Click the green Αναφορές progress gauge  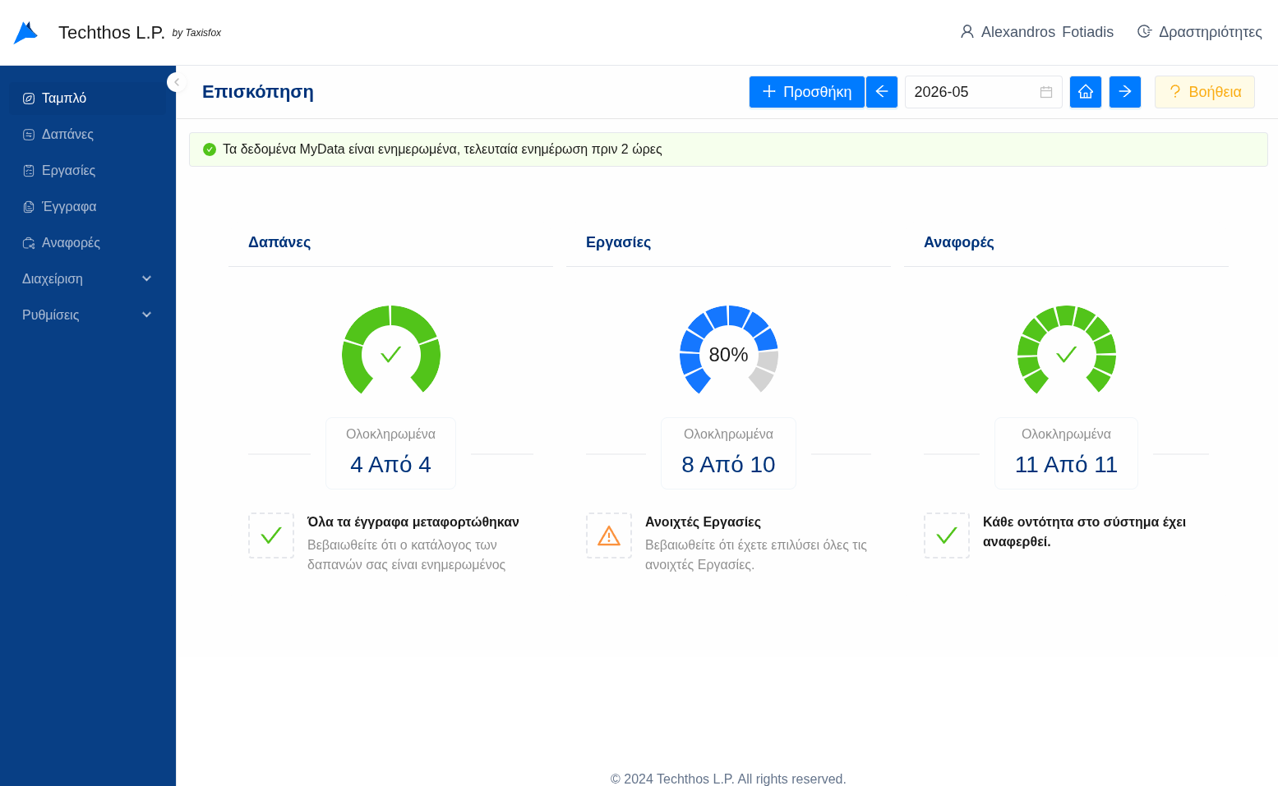coord(1067,350)
